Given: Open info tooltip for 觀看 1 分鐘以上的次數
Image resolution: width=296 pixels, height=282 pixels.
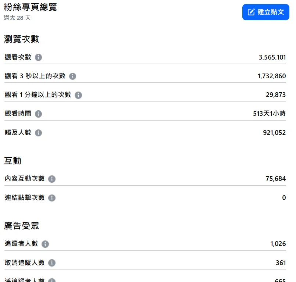Looking at the screenshot, I should point(78,95).
